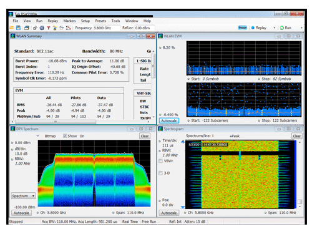Click the traces icon in toolbar
The height and width of the screenshot is (234, 312).
tap(62, 27)
